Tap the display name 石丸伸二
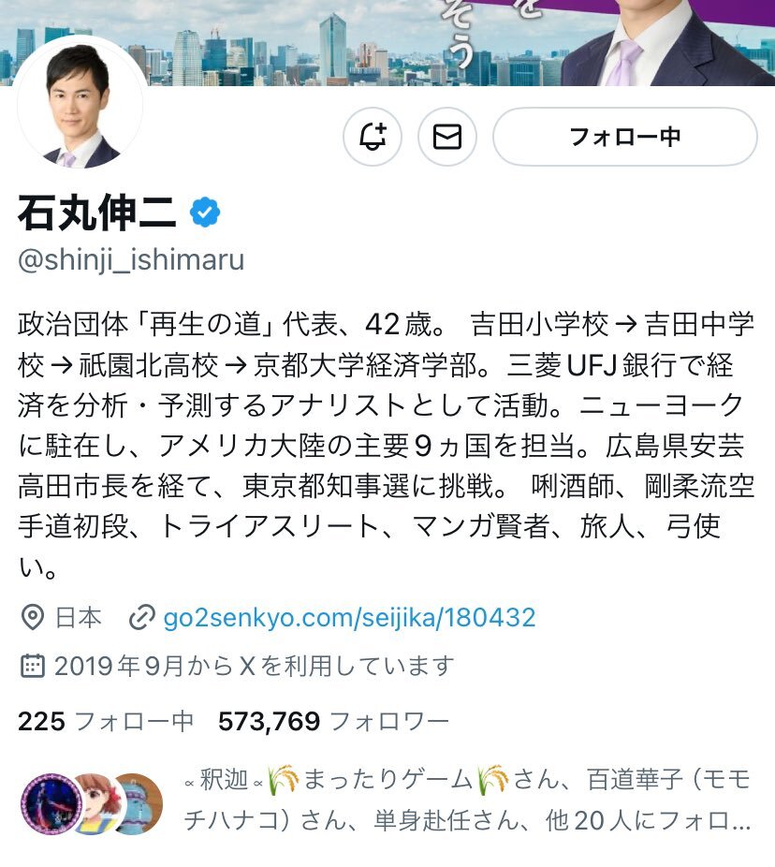Image resolution: width=775 pixels, height=867 pixels. (x=97, y=213)
